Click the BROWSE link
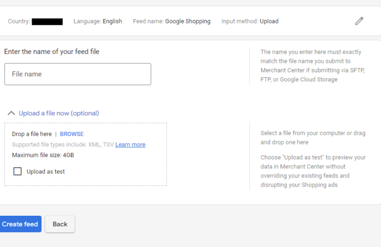The height and width of the screenshot is (247, 381). (72, 134)
